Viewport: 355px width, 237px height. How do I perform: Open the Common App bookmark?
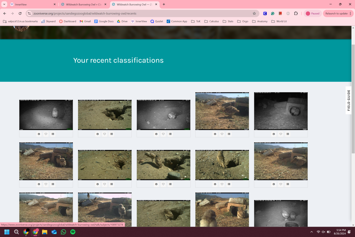(177, 21)
